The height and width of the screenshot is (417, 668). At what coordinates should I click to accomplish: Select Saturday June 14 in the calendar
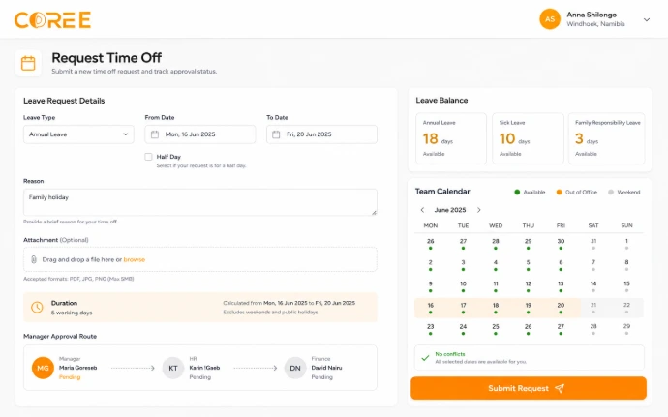coord(593,286)
